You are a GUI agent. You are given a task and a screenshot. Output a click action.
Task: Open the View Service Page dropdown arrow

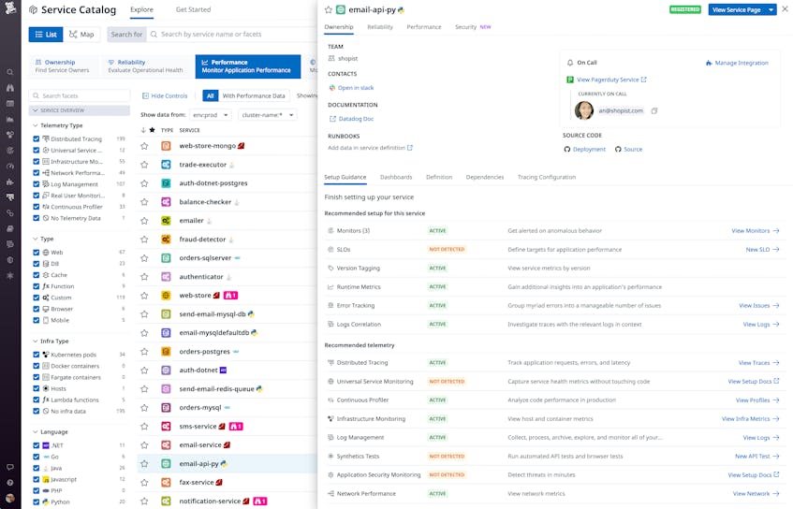click(x=771, y=9)
